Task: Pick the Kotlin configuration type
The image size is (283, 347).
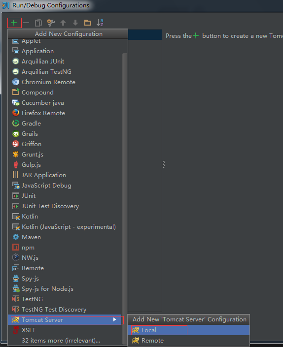Action: pyautogui.click(x=65, y=217)
